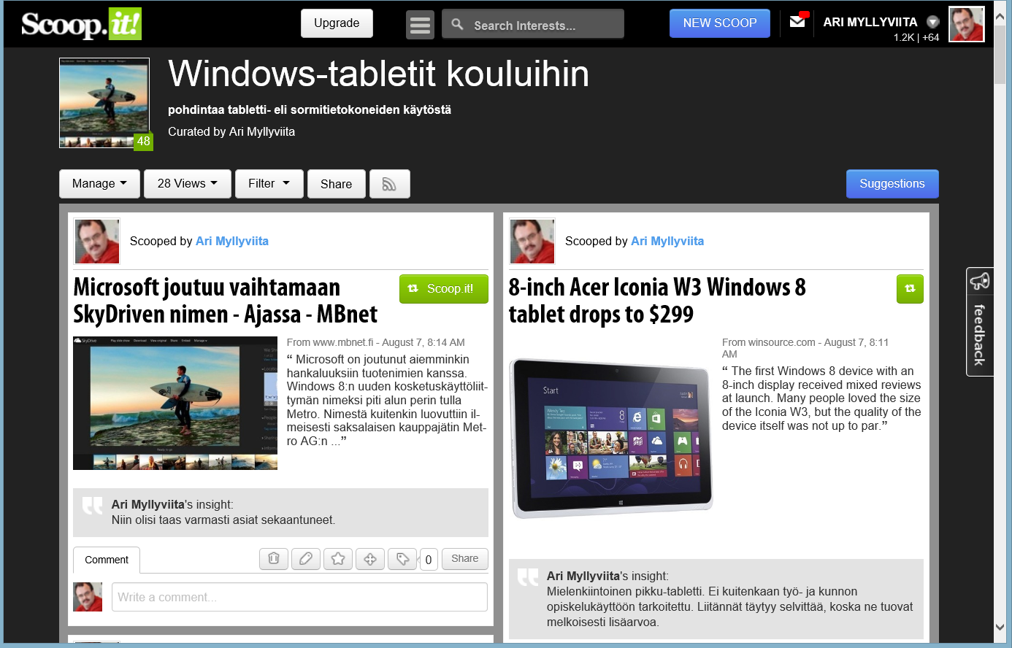Click the tag icon on first post

coord(402,559)
